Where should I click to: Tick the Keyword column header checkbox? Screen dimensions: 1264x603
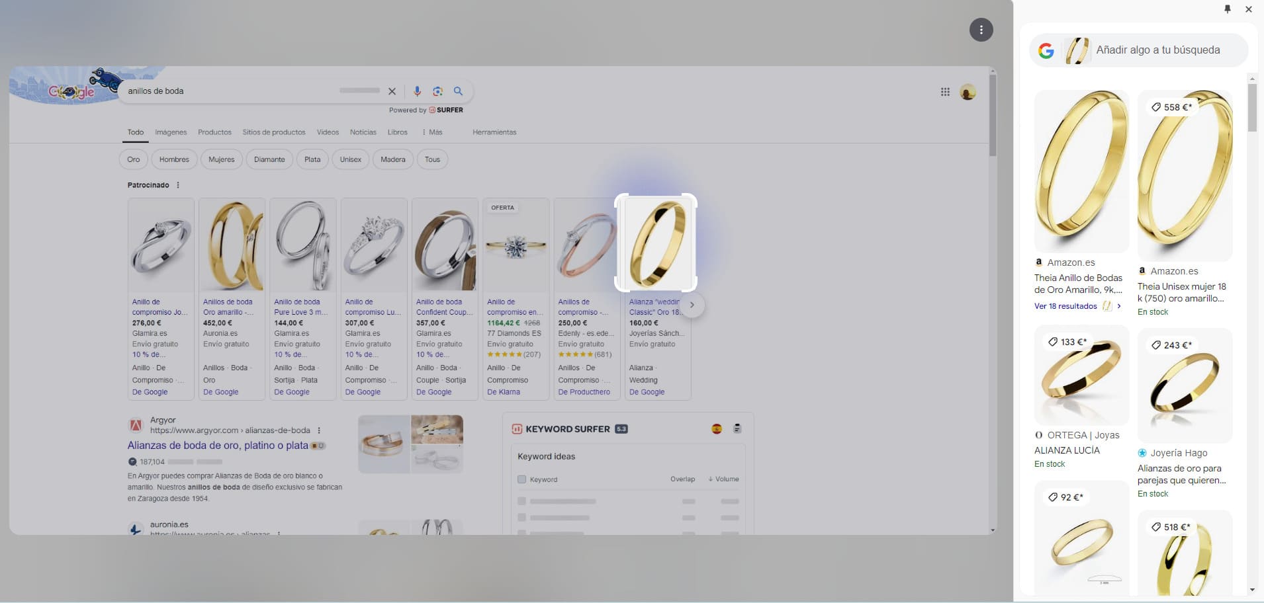(x=521, y=479)
